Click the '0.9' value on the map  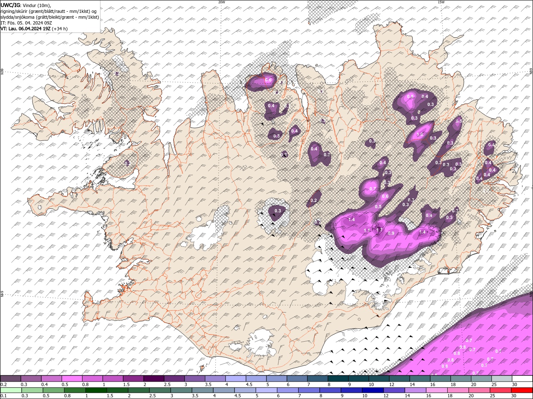coord(391,233)
